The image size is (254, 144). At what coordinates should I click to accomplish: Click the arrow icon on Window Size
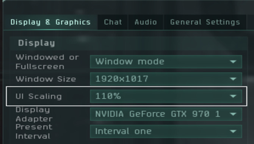[233, 79]
